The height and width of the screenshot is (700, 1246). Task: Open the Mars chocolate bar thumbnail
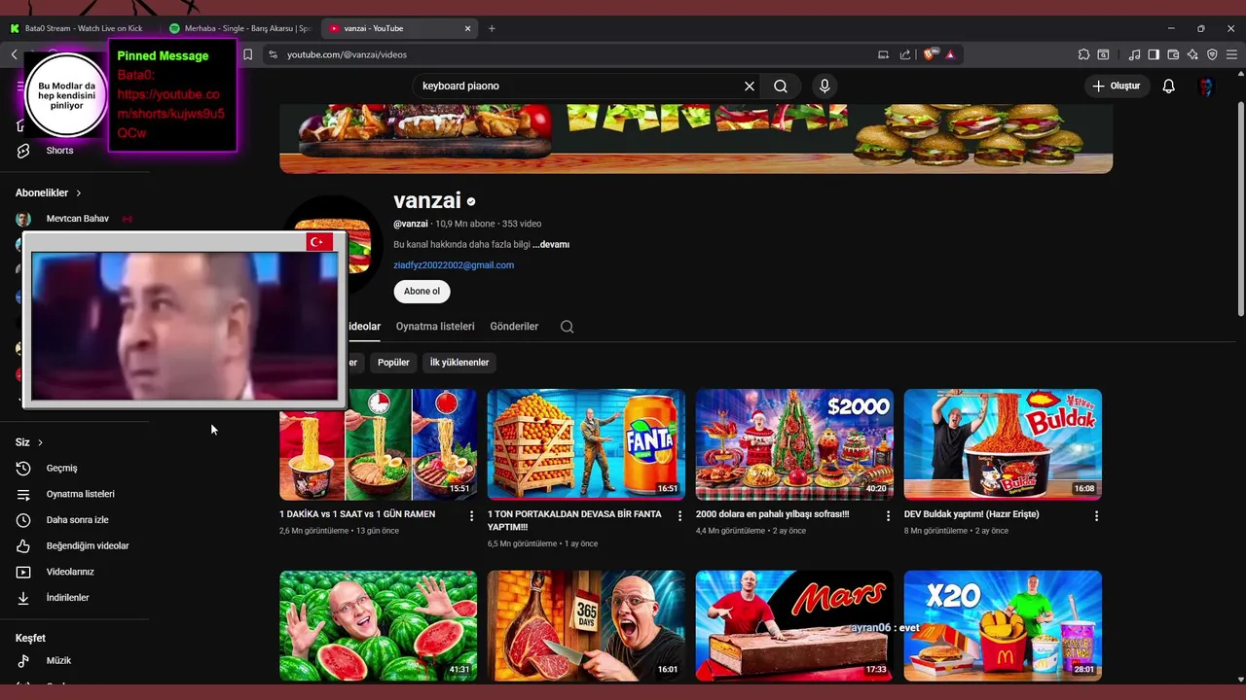(x=794, y=625)
